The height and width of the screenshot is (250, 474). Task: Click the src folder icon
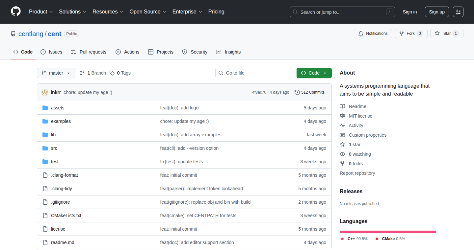point(45,148)
